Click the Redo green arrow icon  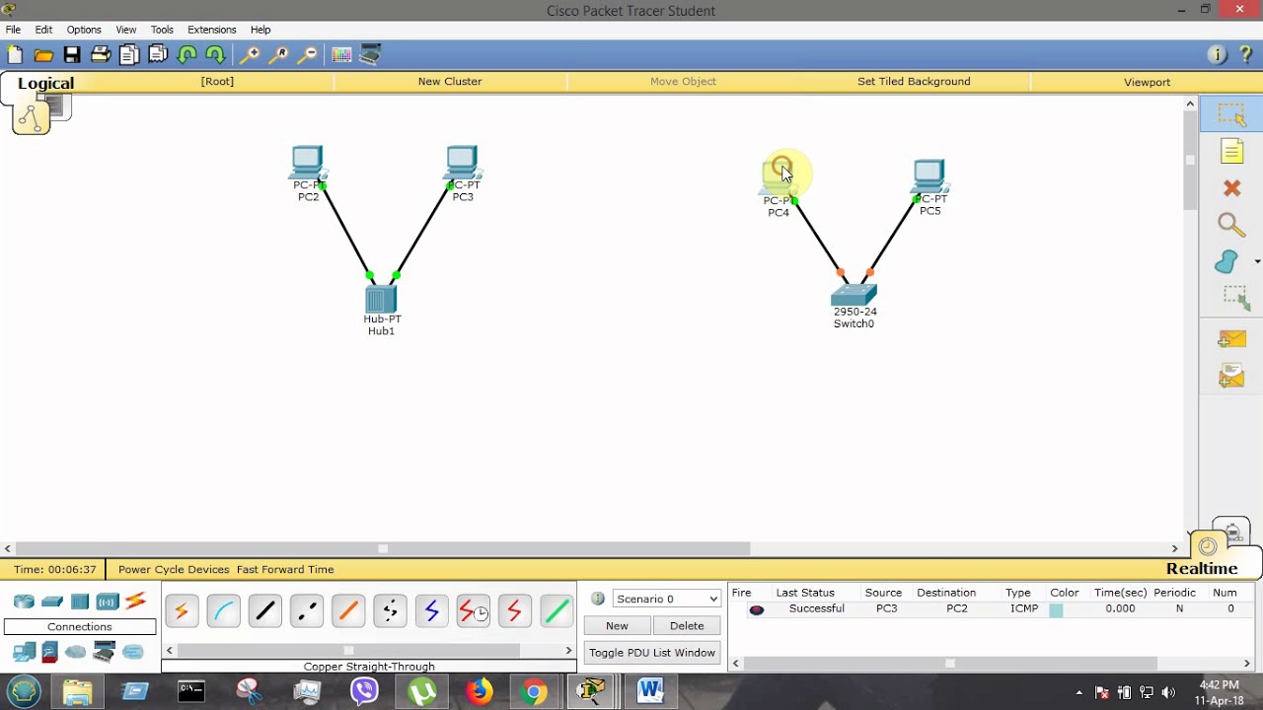(x=215, y=55)
